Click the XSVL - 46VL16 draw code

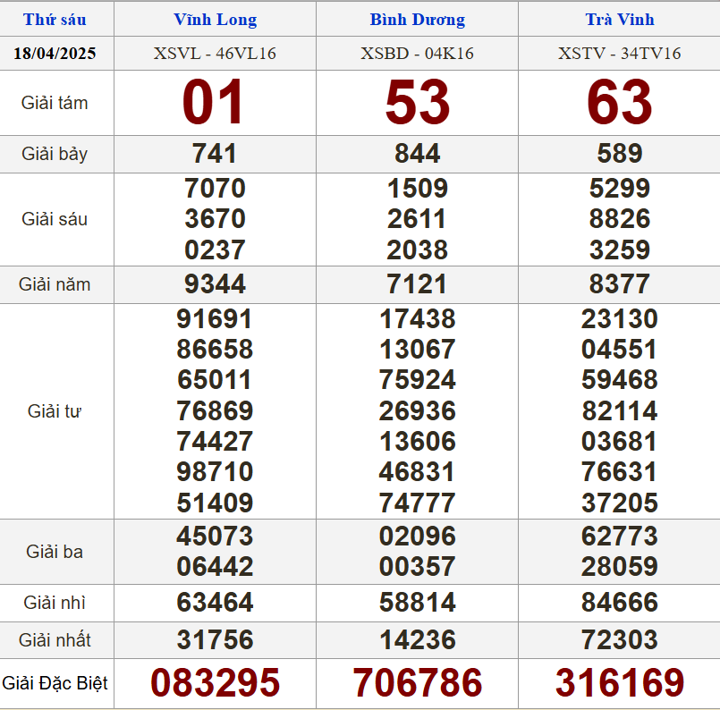tap(215, 54)
